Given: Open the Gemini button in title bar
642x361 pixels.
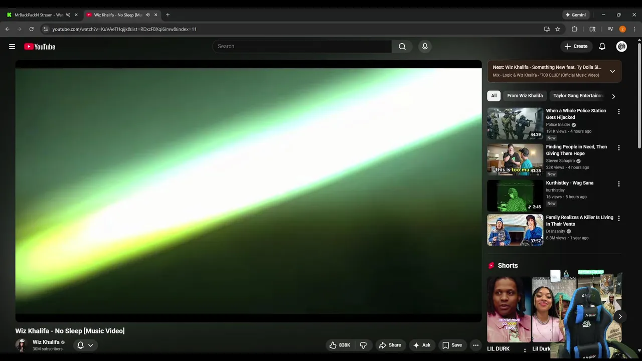Looking at the screenshot, I should [x=576, y=15].
